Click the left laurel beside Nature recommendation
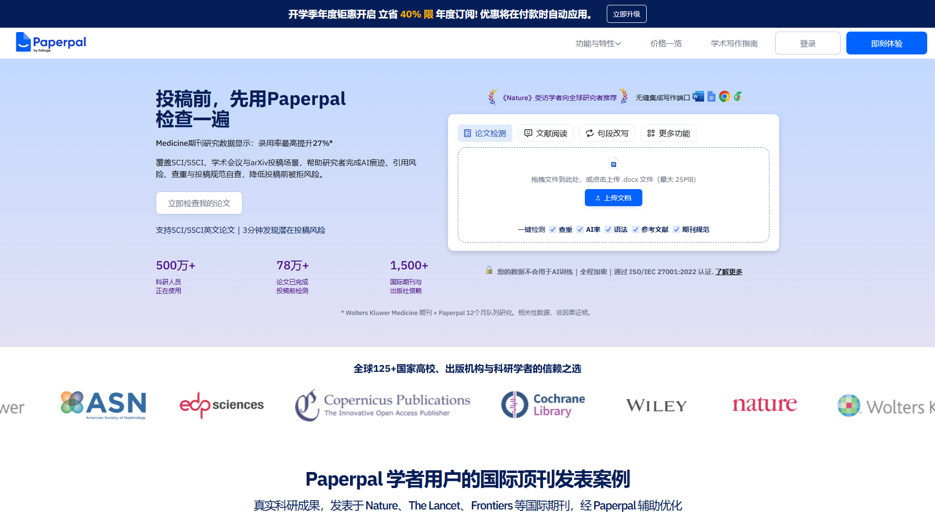The image size is (935, 525). click(493, 97)
